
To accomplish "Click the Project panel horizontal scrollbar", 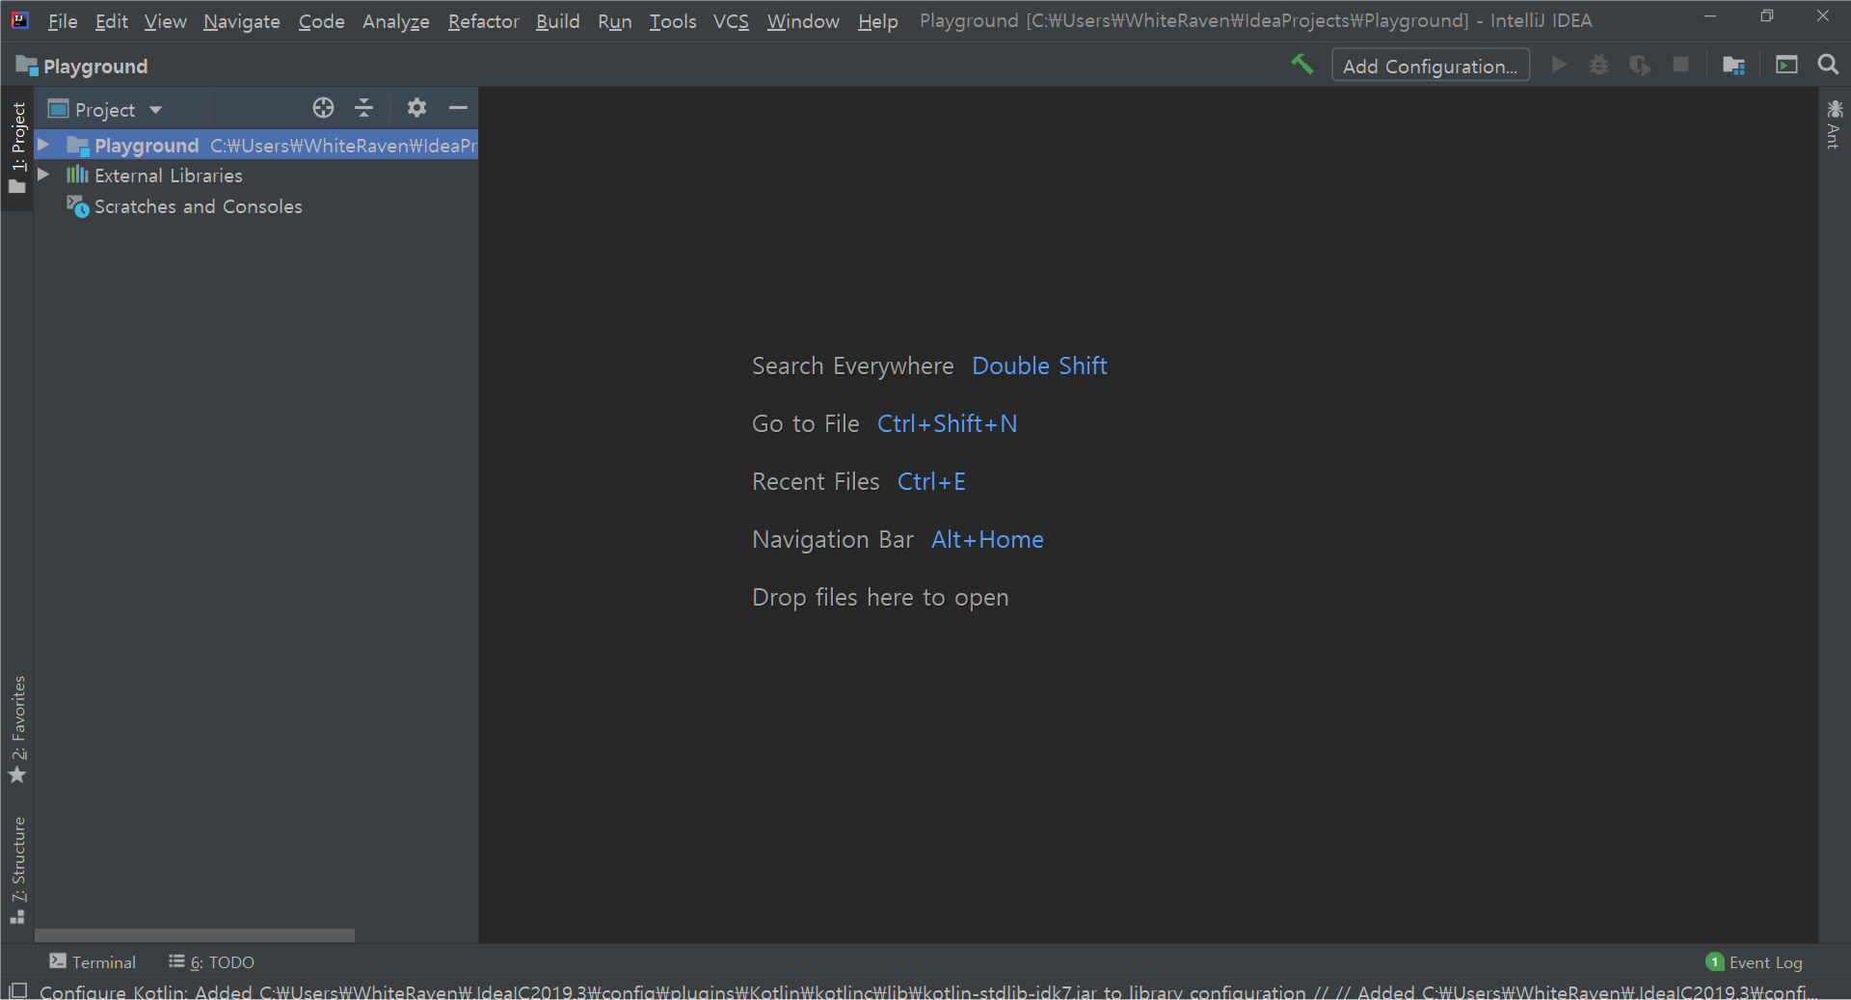I will point(194,935).
